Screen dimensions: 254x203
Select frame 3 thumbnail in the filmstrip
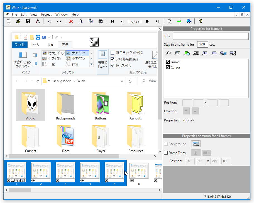click(x=65, y=173)
